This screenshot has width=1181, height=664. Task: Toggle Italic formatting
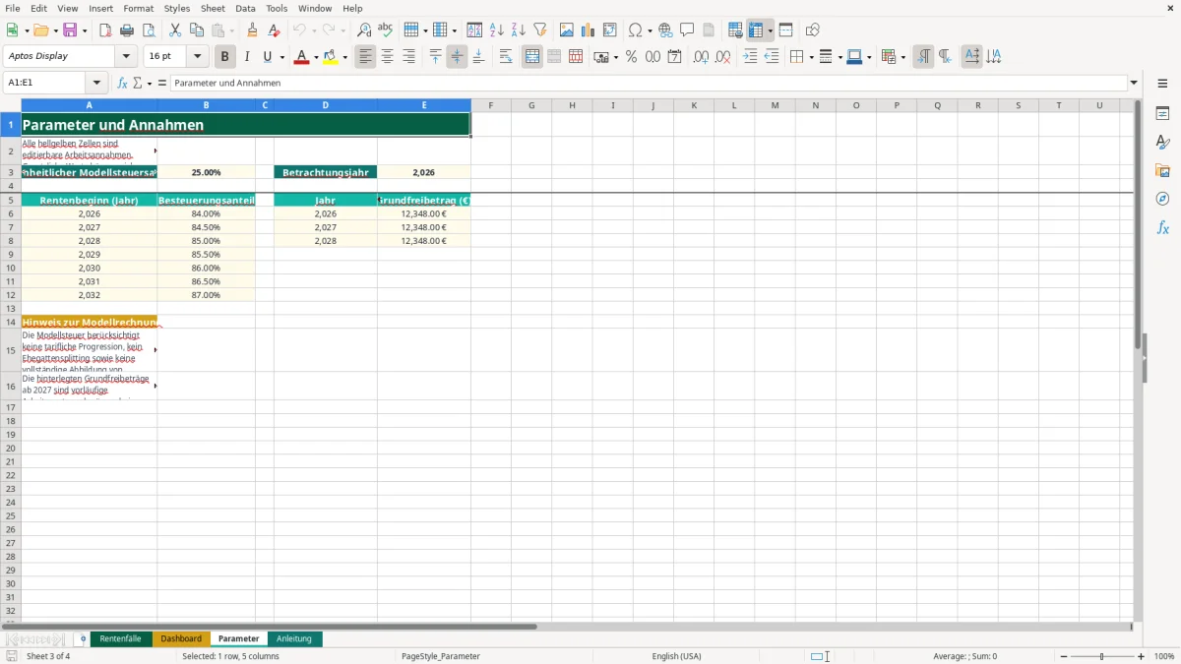[247, 57]
